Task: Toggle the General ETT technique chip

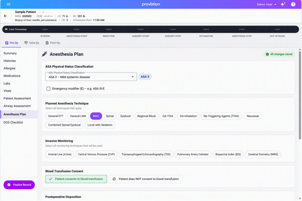Action: point(56,116)
